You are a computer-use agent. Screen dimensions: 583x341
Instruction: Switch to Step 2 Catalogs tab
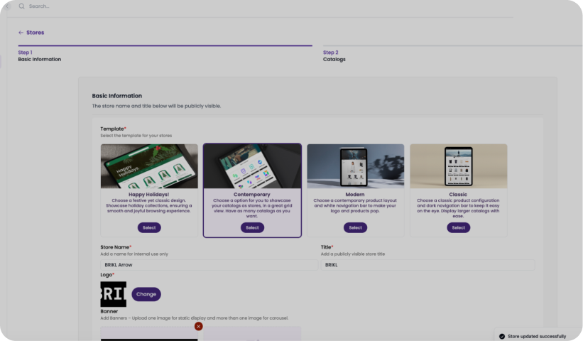[x=334, y=55]
